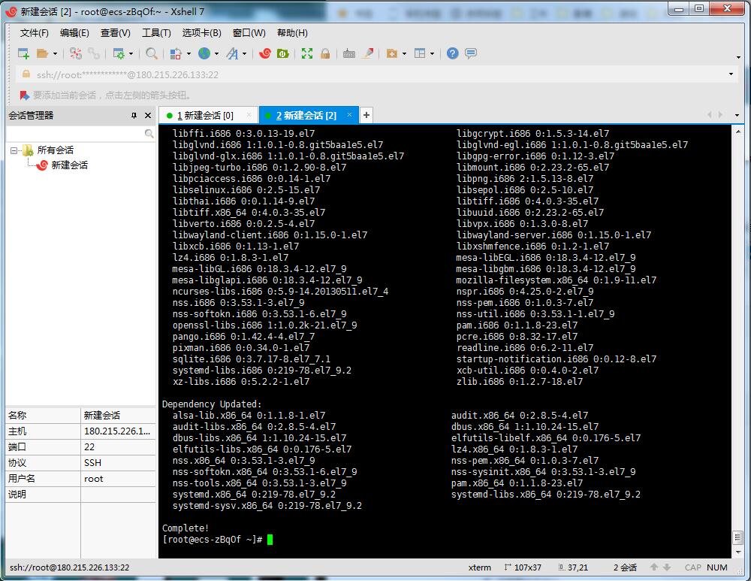Open the dropdown next to Open folder icon
Screen dimensions: 751x581
[x=55, y=53]
